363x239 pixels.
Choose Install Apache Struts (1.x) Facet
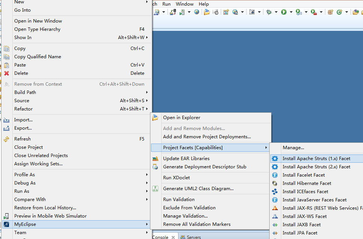click(x=316, y=159)
